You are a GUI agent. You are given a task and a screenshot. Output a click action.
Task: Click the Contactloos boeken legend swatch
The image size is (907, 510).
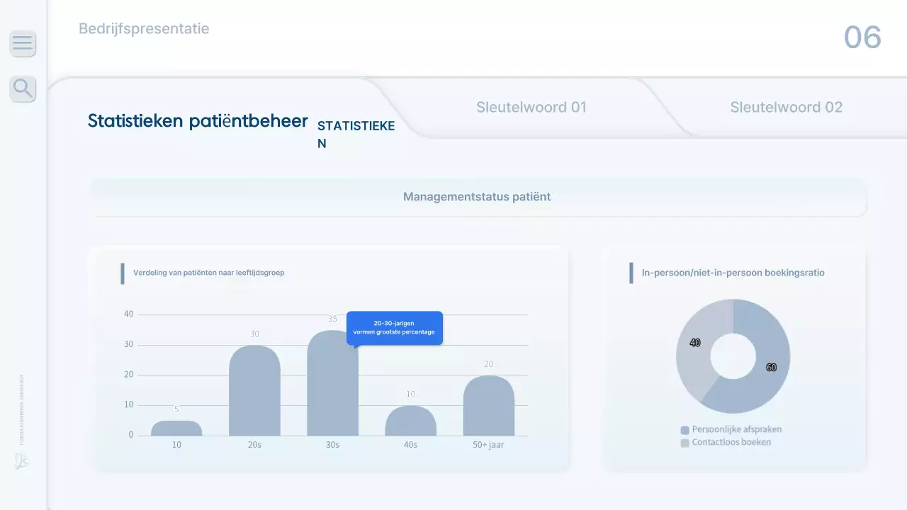click(685, 443)
